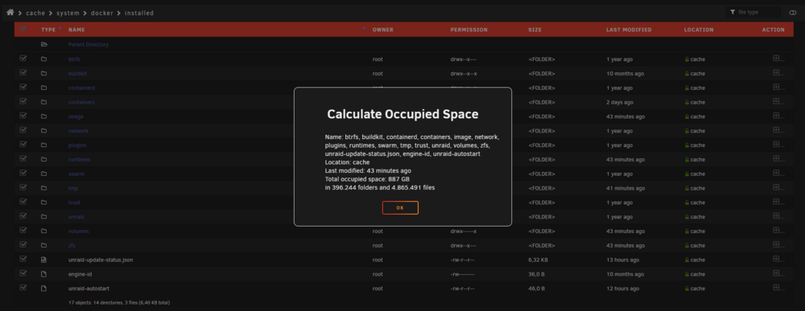Click the btrfs folder icon
The width and height of the screenshot is (805, 311).
44,59
